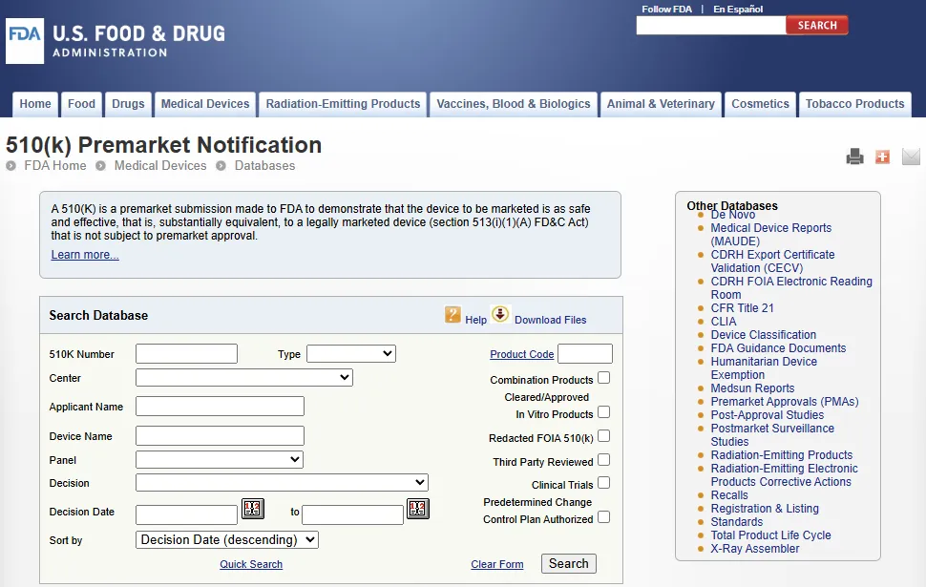Focus the site search box
The height and width of the screenshot is (587, 926).
pyautogui.click(x=711, y=26)
